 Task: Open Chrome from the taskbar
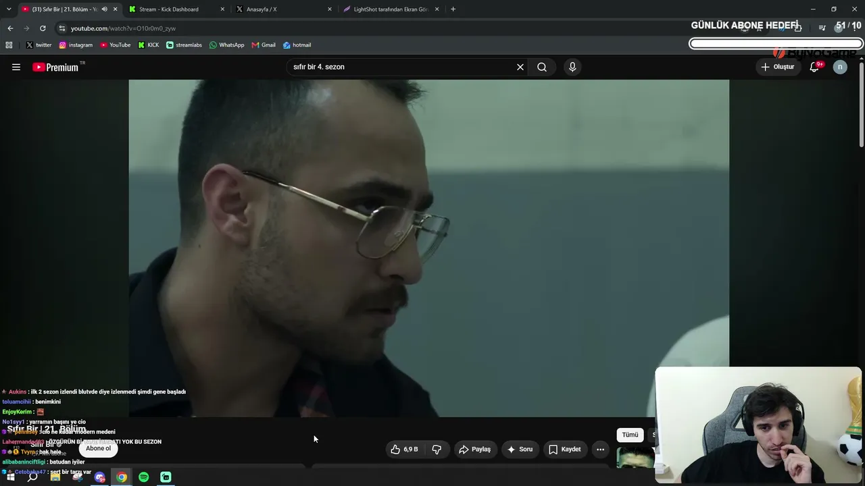[x=122, y=477]
